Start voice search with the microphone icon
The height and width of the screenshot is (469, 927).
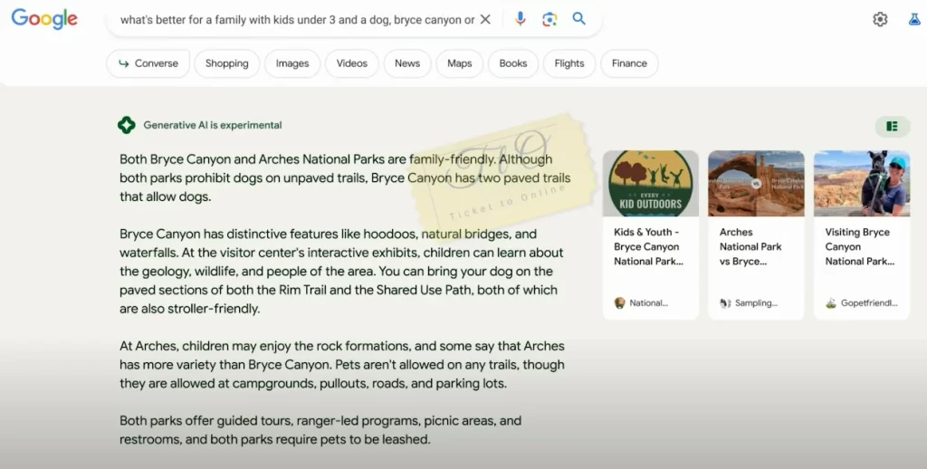[521, 19]
